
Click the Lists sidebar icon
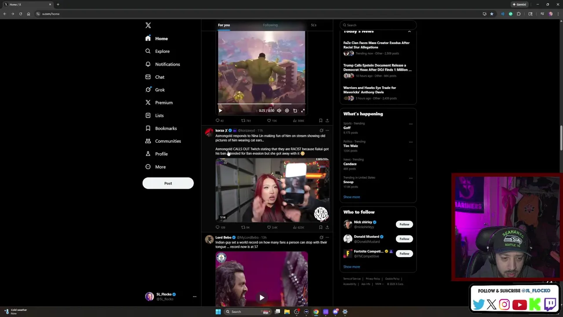click(x=148, y=115)
